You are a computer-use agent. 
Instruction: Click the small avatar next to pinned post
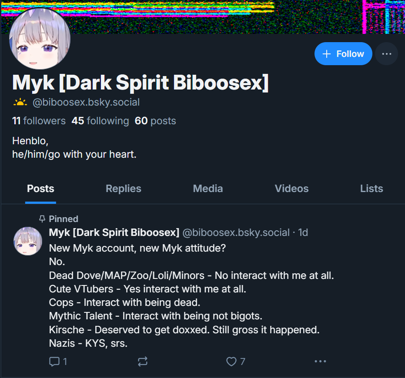(x=28, y=241)
